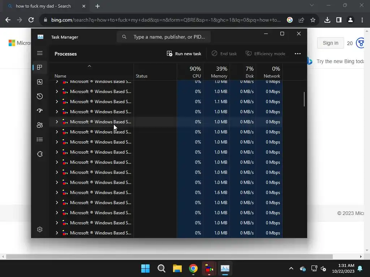The height and width of the screenshot is (277, 370).
Task: Open the Chrome tab search chevron
Action: 312,5
